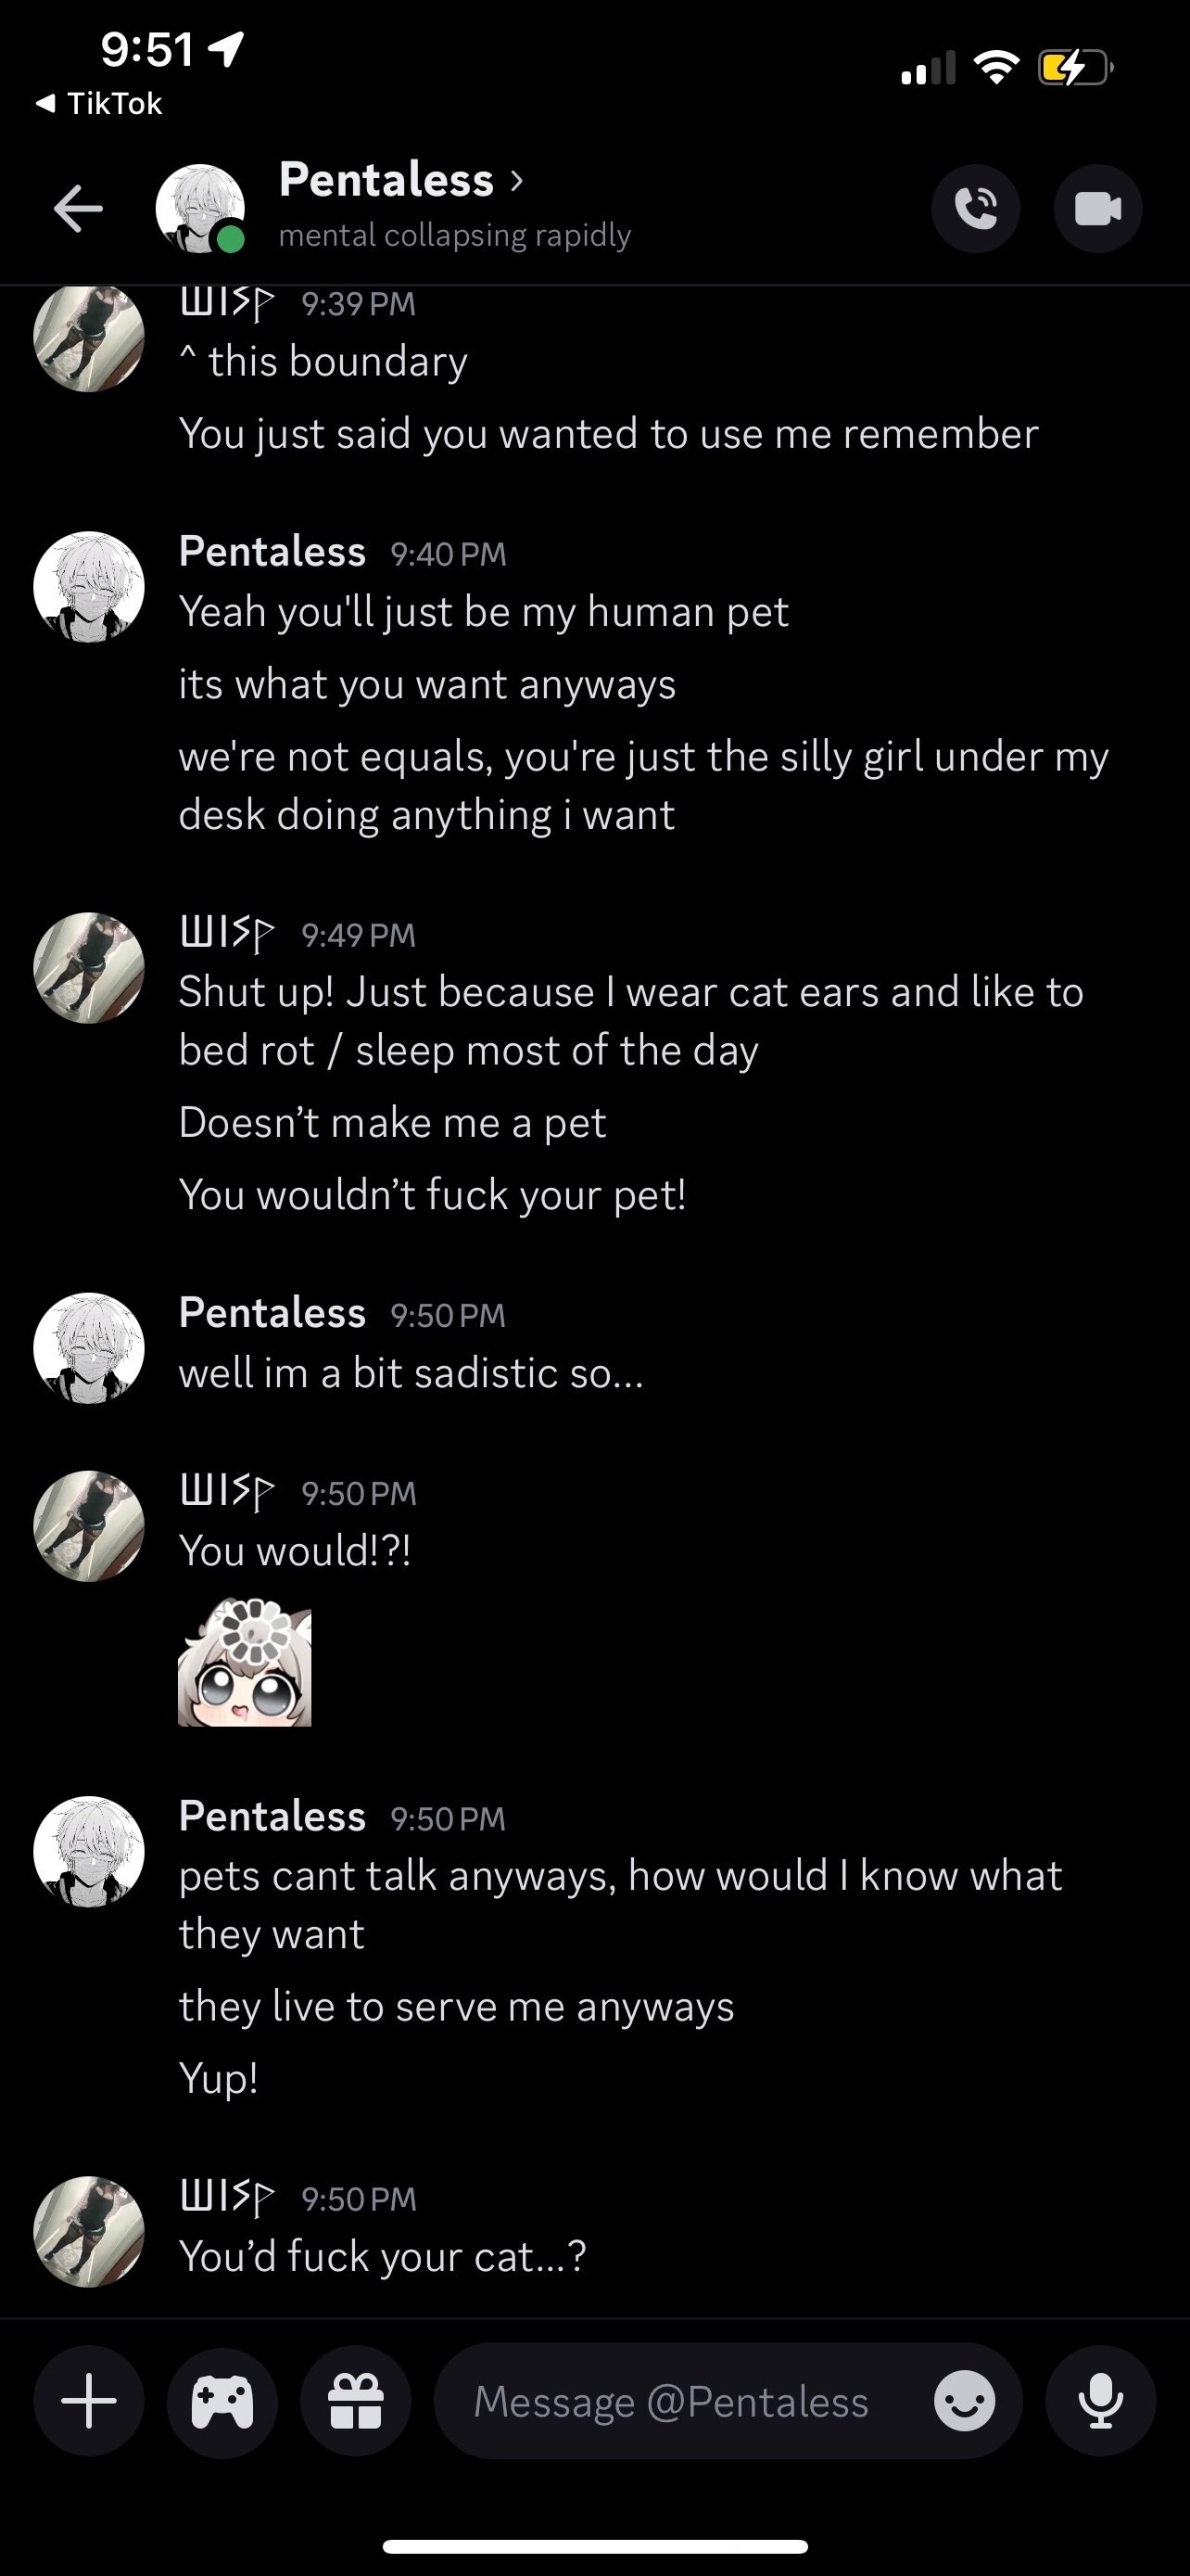Tap the sender name on the 9:49 PM message
Image resolution: width=1190 pixels, height=2576 pixels.
click(226, 934)
